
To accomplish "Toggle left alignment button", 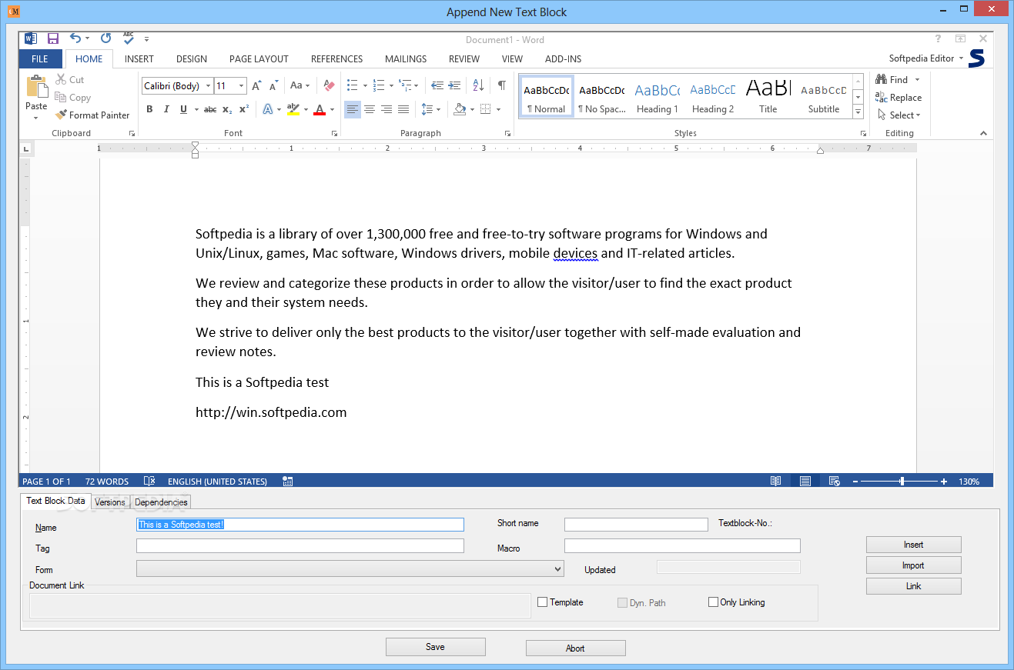I will point(353,109).
